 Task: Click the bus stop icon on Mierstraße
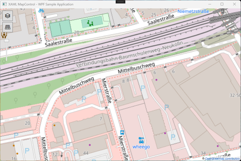pyautogui.click(x=123, y=132)
